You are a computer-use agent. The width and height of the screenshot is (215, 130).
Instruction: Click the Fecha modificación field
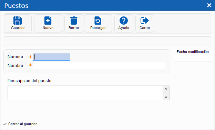194,58
